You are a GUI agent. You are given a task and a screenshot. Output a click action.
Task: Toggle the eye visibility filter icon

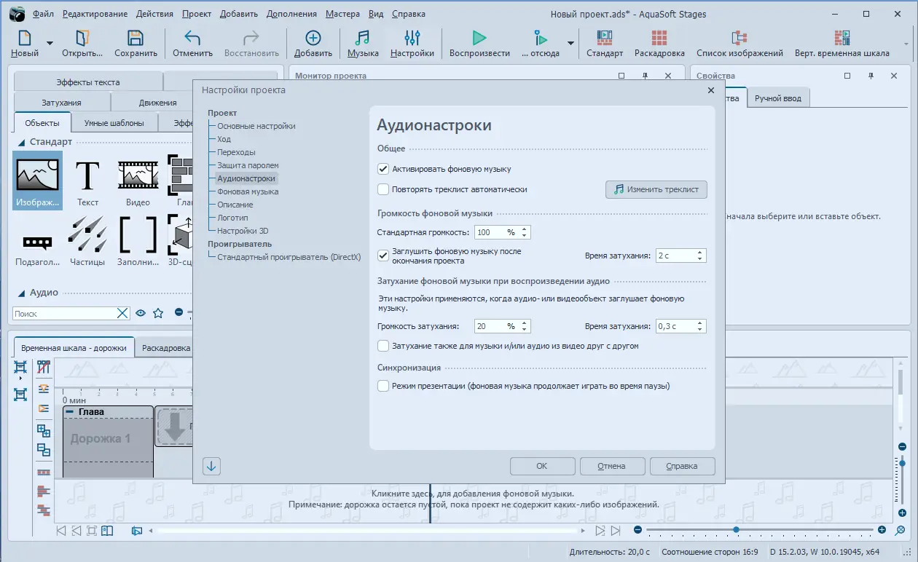(x=141, y=313)
